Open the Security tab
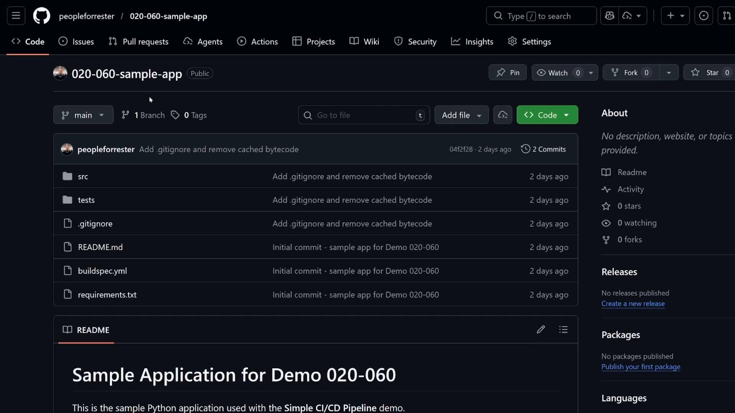This screenshot has width=735, height=413. [415, 41]
